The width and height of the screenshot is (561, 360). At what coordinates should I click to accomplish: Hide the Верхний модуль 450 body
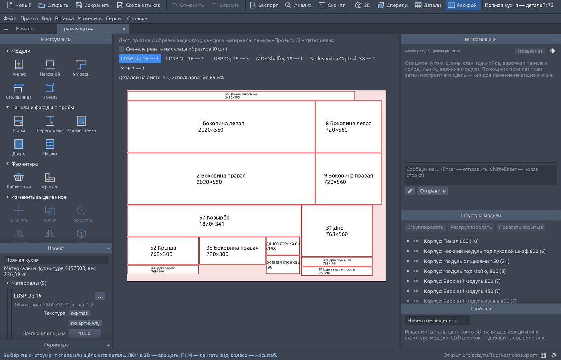click(416, 291)
